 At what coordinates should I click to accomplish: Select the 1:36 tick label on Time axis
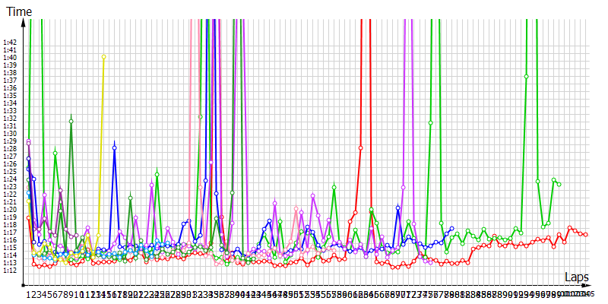click(11, 87)
